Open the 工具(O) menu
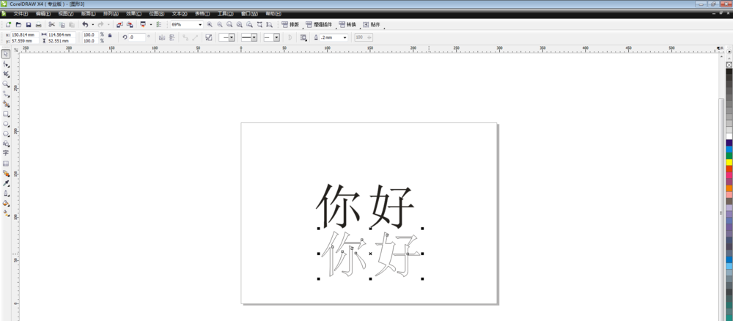The height and width of the screenshot is (321, 733). click(x=225, y=14)
